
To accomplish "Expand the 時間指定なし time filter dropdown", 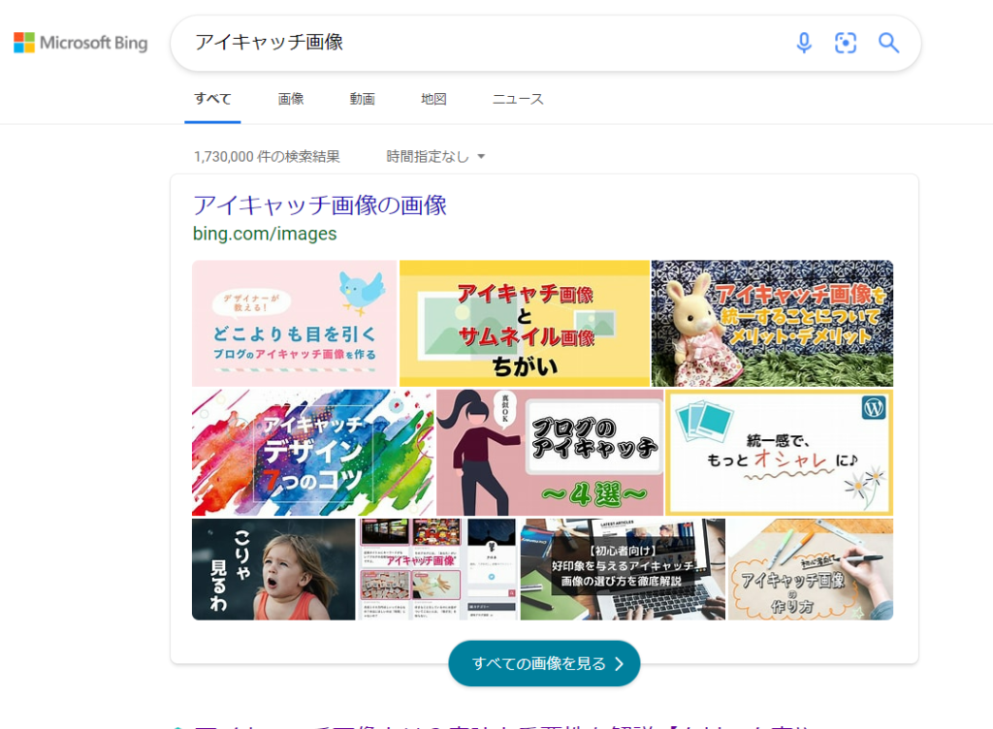I will pos(435,156).
